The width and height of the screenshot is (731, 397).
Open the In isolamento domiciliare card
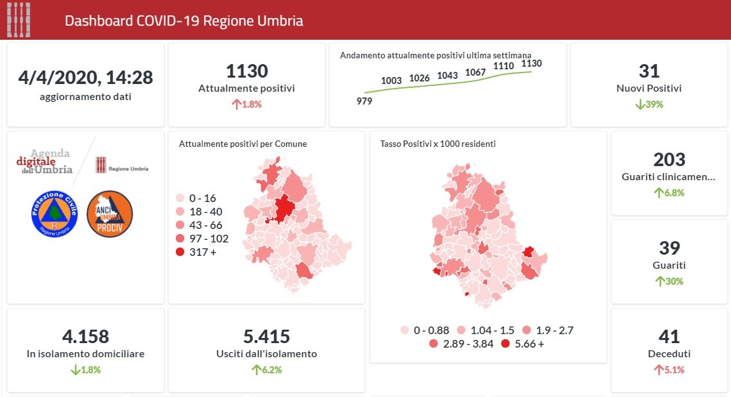(x=85, y=350)
